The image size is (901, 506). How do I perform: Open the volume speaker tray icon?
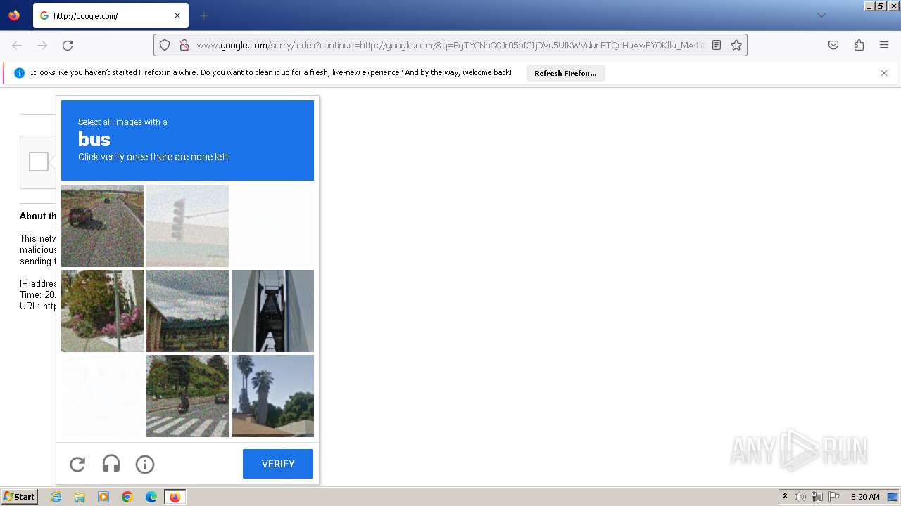[800, 497]
